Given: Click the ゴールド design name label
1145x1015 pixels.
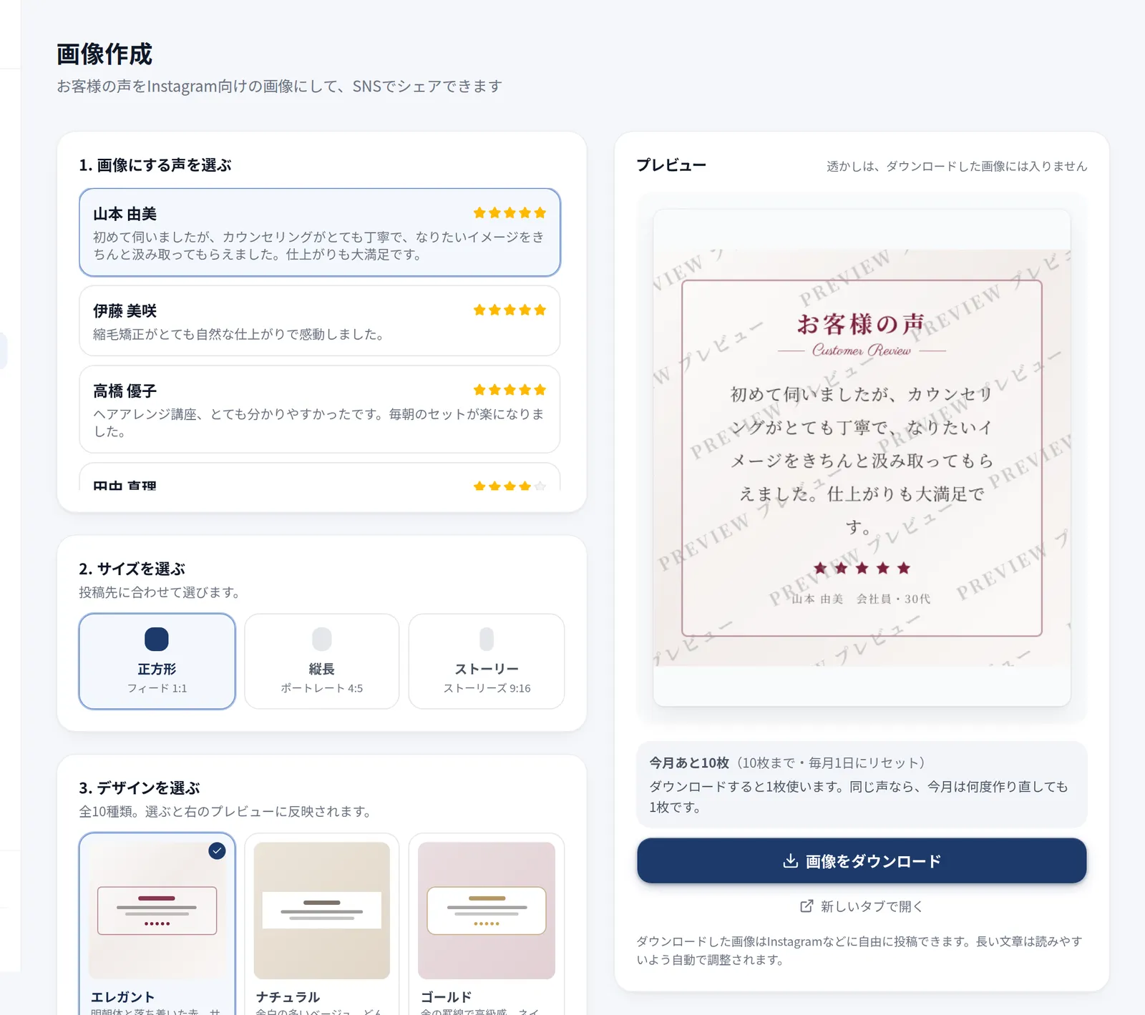Looking at the screenshot, I should [446, 996].
